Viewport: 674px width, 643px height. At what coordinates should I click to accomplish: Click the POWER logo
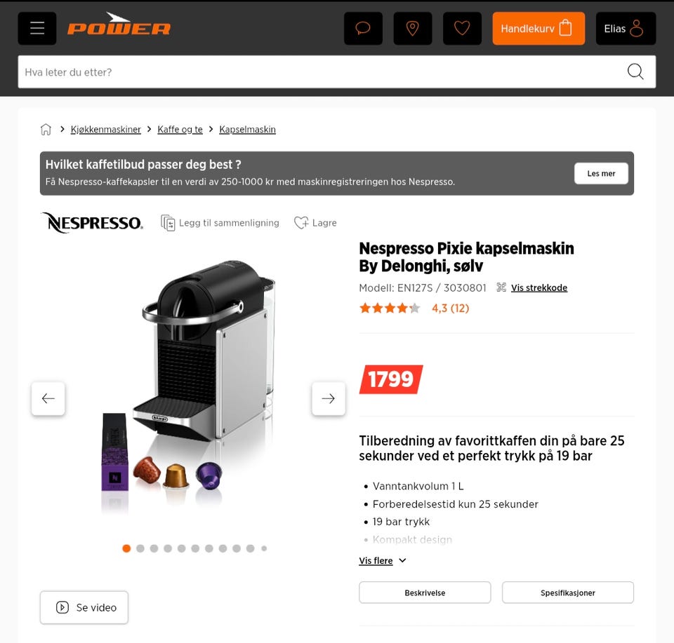[x=119, y=25]
